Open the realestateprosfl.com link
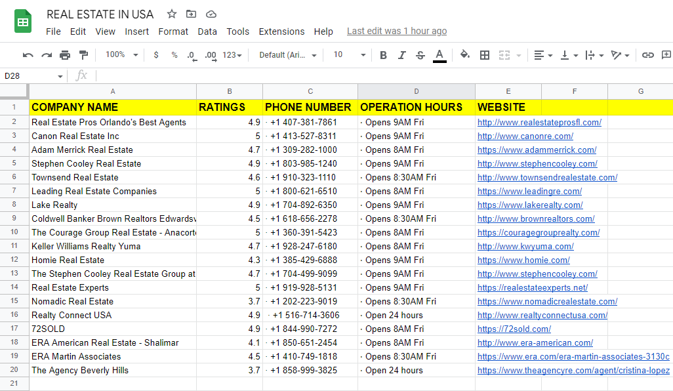Viewport: 673px width, 391px height. coord(539,122)
